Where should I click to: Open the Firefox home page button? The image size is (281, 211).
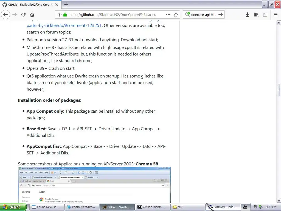pos(32,15)
